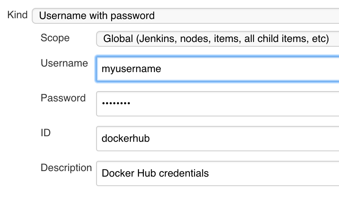Click the Password label
The image size is (339, 198).
[x=63, y=98]
